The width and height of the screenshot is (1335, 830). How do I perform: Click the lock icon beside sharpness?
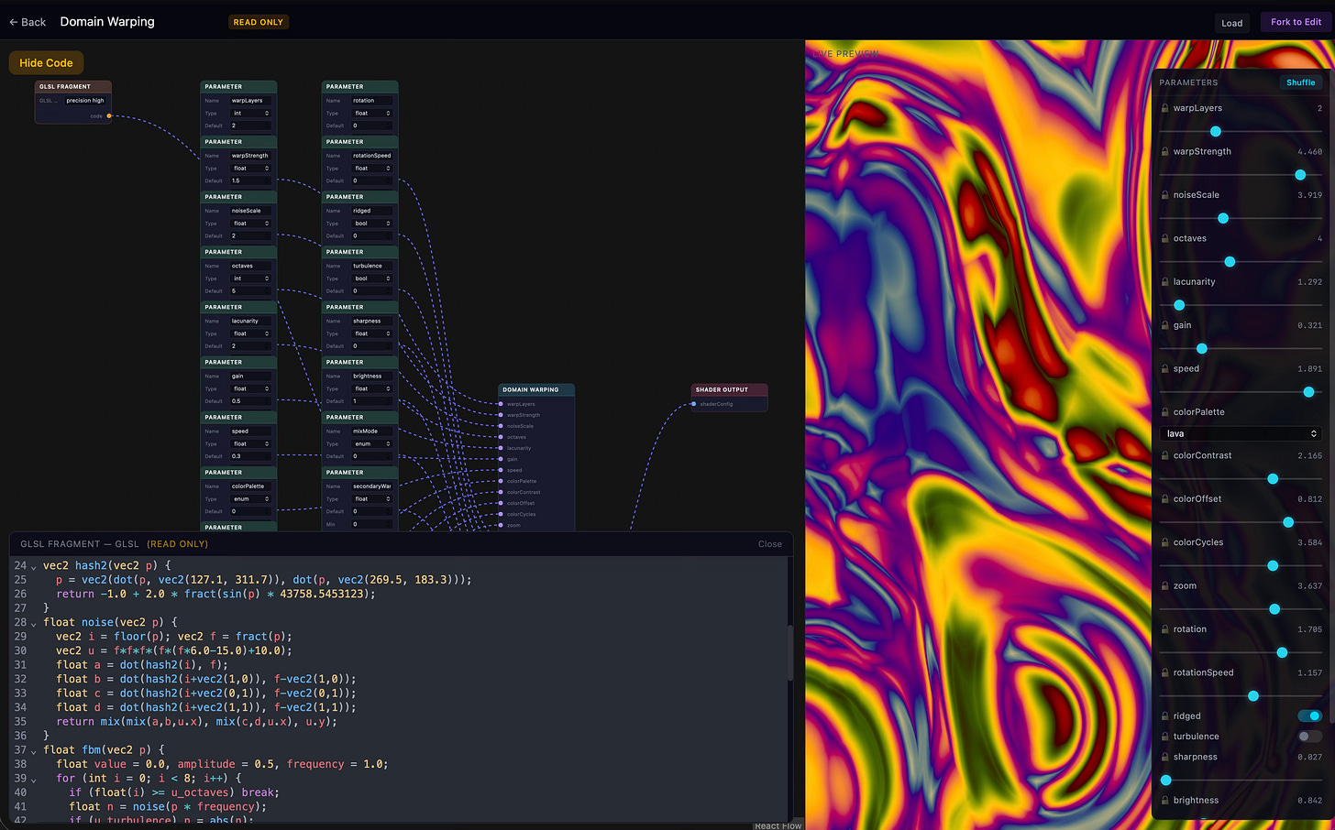[x=1164, y=757]
